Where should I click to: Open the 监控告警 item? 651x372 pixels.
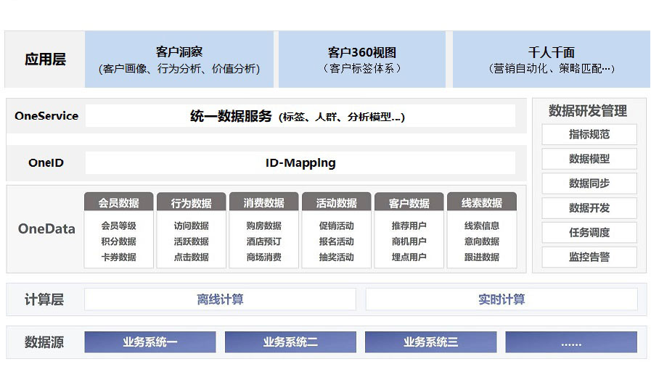(589, 257)
